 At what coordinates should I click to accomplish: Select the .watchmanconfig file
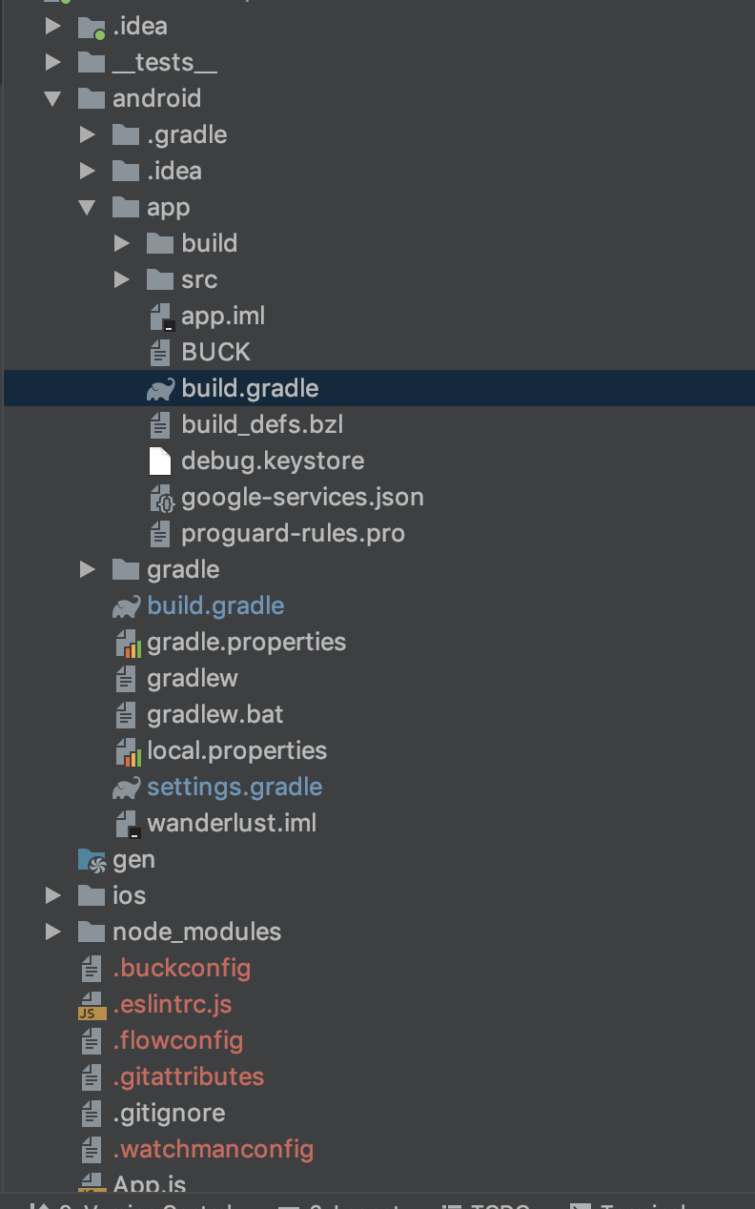pyautogui.click(x=213, y=1150)
